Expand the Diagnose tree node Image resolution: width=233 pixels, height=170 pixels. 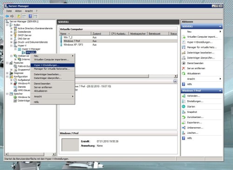coord(7,73)
